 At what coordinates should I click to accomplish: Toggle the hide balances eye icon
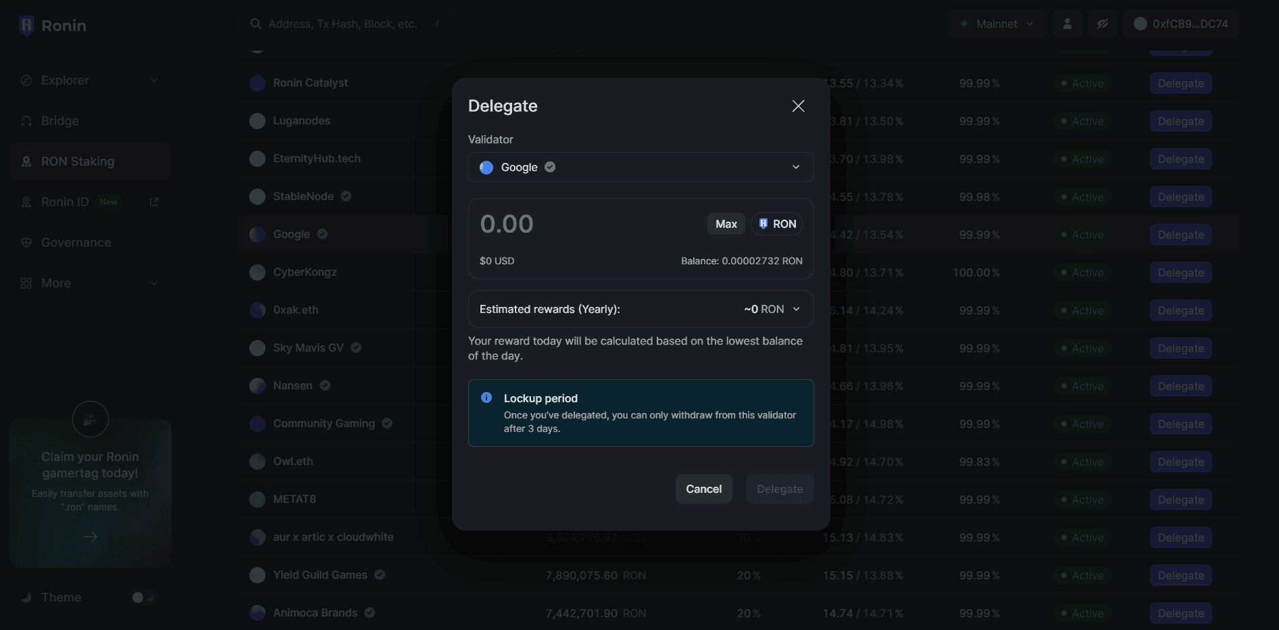(x=1103, y=24)
